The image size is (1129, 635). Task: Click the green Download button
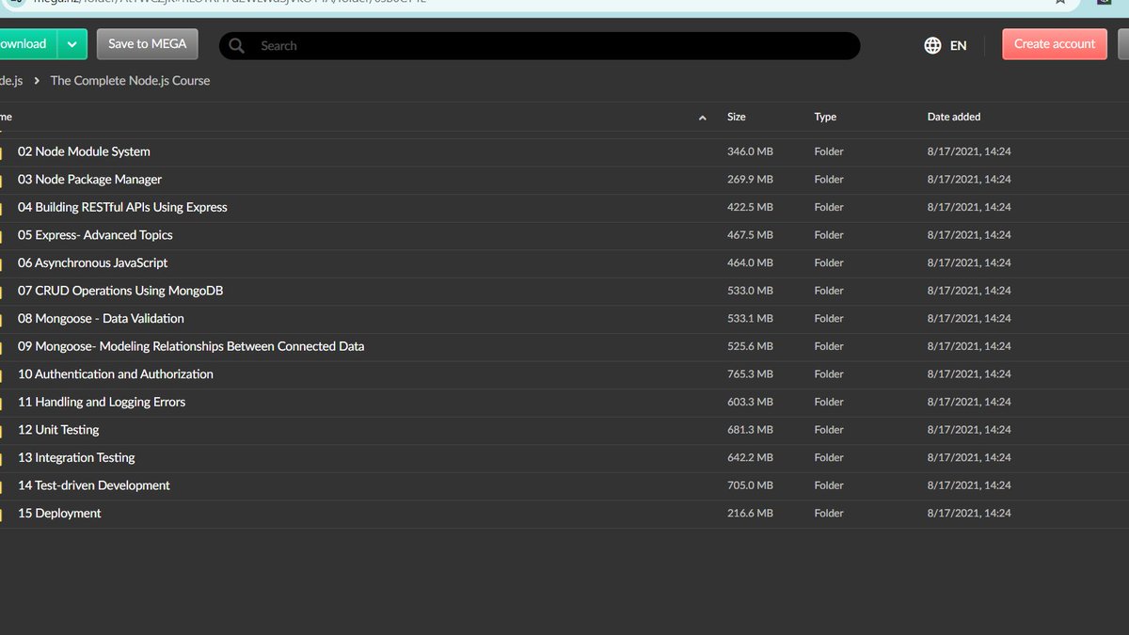coord(28,44)
